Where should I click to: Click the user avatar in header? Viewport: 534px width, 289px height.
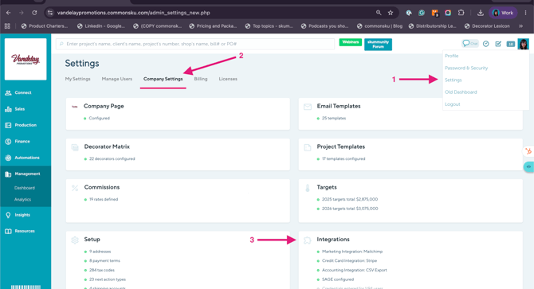pyautogui.click(x=524, y=44)
